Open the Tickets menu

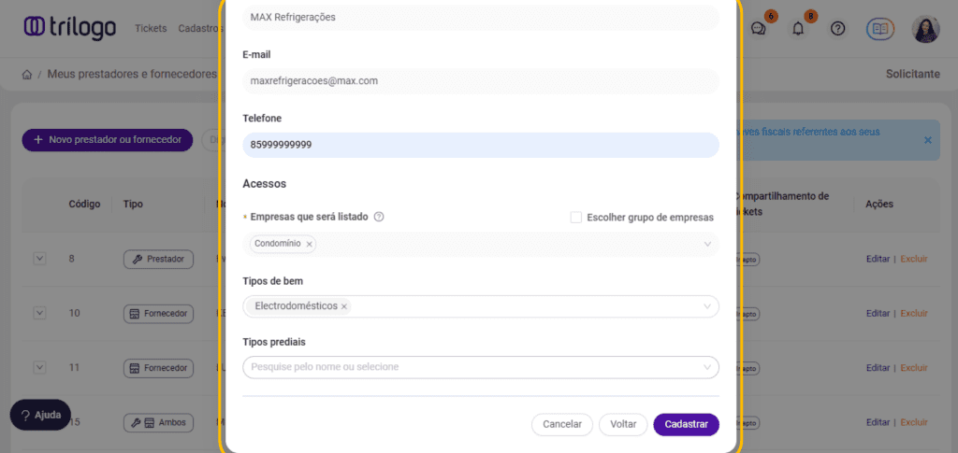click(x=151, y=28)
